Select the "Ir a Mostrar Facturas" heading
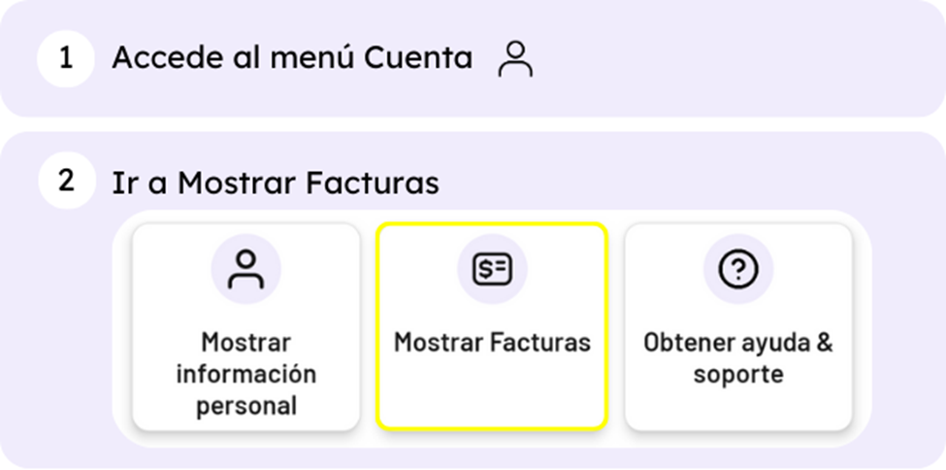This screenshot has width=946, height=470. 276,183
